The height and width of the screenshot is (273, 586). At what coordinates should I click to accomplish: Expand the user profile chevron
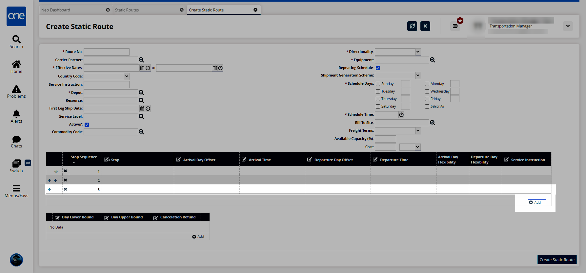pos(568,26)
